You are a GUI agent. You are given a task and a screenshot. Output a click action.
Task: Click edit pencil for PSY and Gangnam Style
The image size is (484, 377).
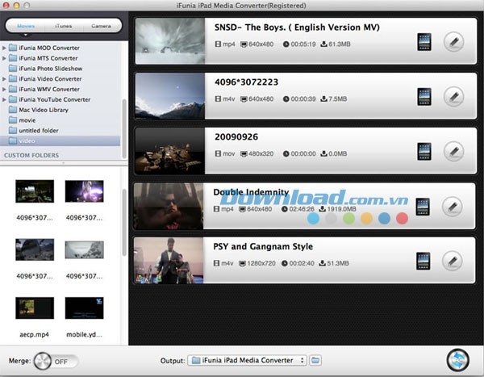453,261
